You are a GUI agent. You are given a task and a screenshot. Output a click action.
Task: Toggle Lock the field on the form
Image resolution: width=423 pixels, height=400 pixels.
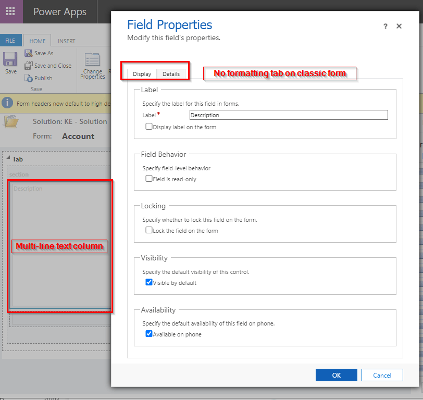click(x=149, y=230)
